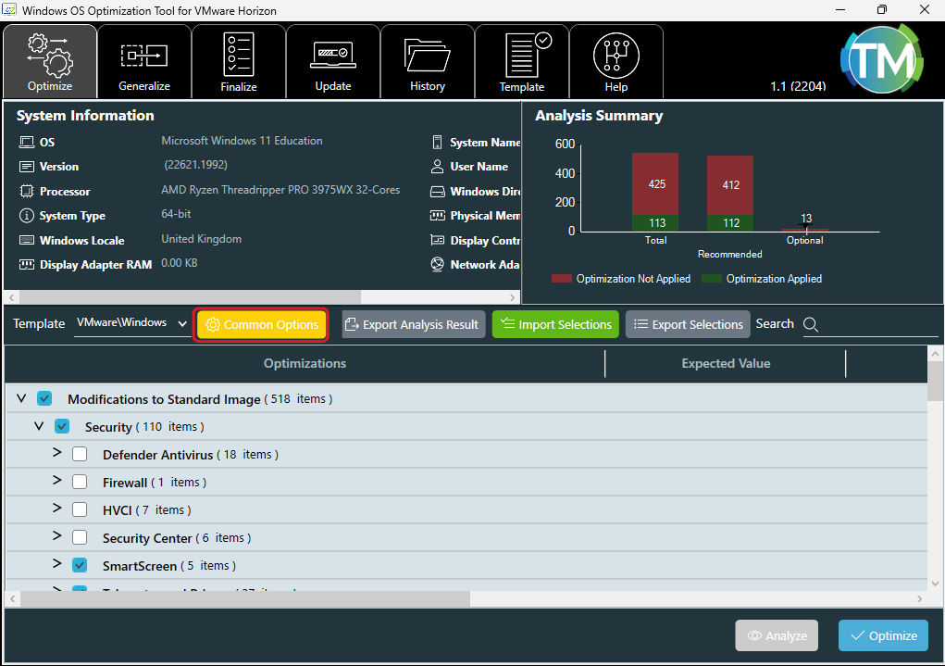The image size is (945, 666).
Task: Click the search magnifier icon
Action: [x=810, y=324]
